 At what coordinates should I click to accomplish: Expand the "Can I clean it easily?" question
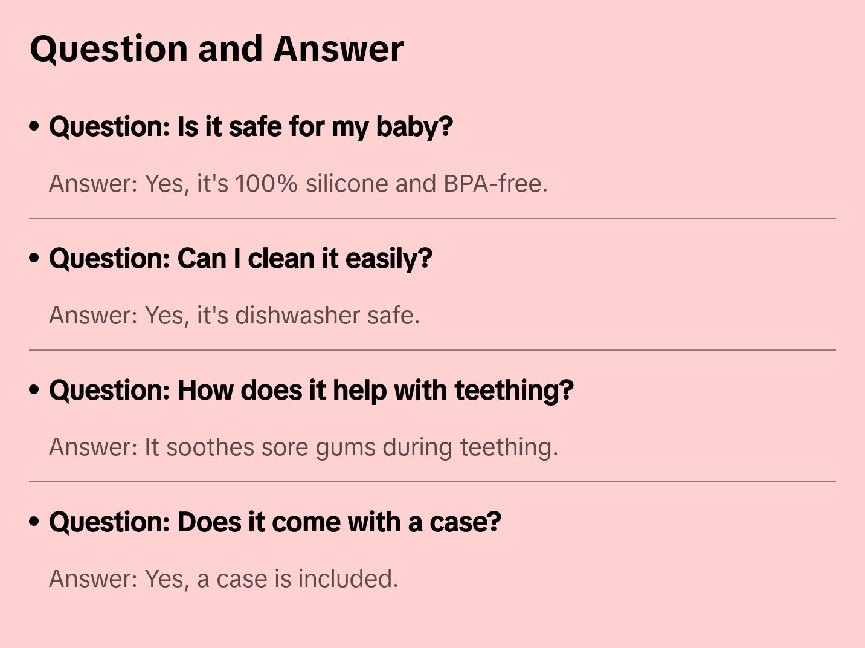[240, 259]
